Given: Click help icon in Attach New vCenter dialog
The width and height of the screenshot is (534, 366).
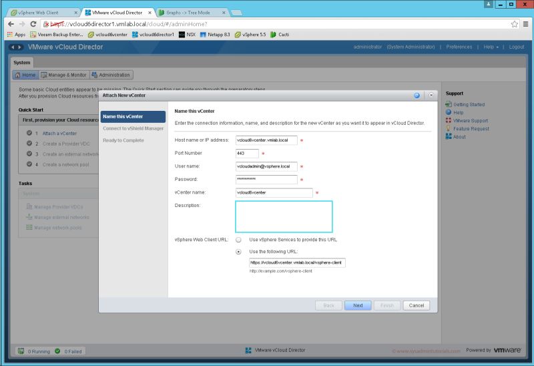Looking at the screenshot, I should (417, 96).
